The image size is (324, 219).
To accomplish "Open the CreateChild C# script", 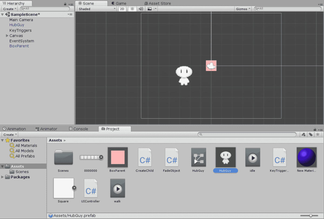I will [145, 157].
